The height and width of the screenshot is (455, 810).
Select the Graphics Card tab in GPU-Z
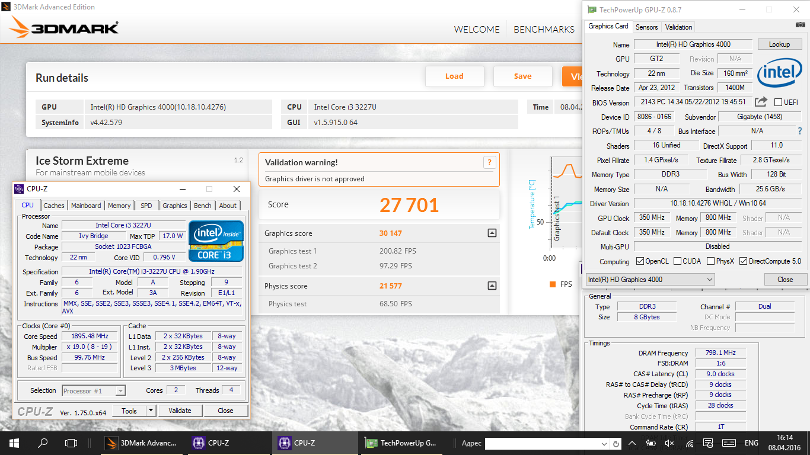608,26
